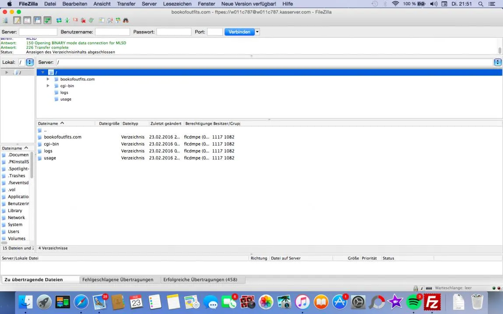503x314 pixels.
Task: Open the Site Manager icon
Action: tap(5, 21)
